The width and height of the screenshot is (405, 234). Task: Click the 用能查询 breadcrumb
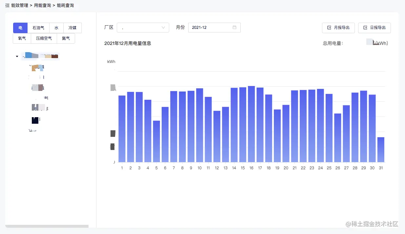tap(42, 6)
